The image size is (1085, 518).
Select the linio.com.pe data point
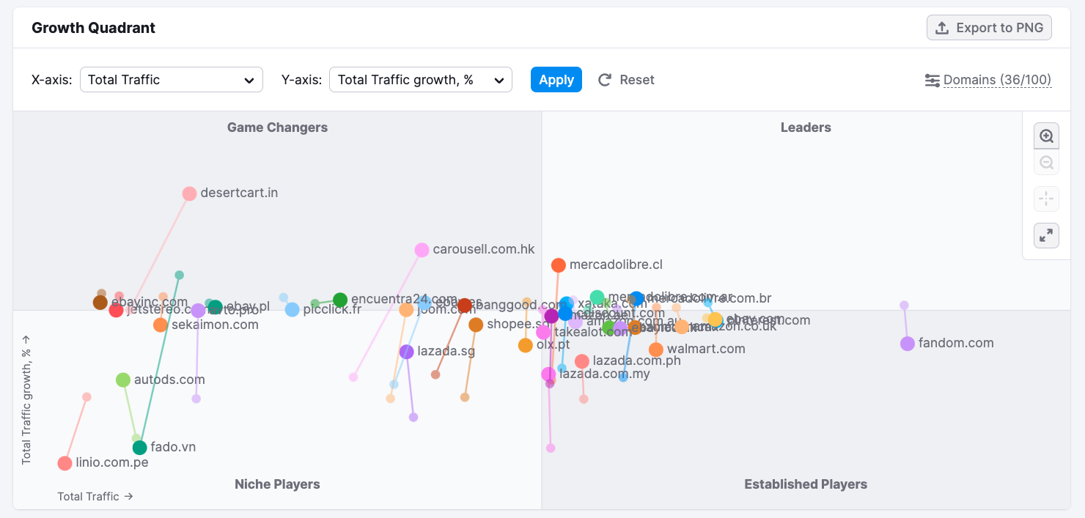pyautogui.click(x=65, y=463)
